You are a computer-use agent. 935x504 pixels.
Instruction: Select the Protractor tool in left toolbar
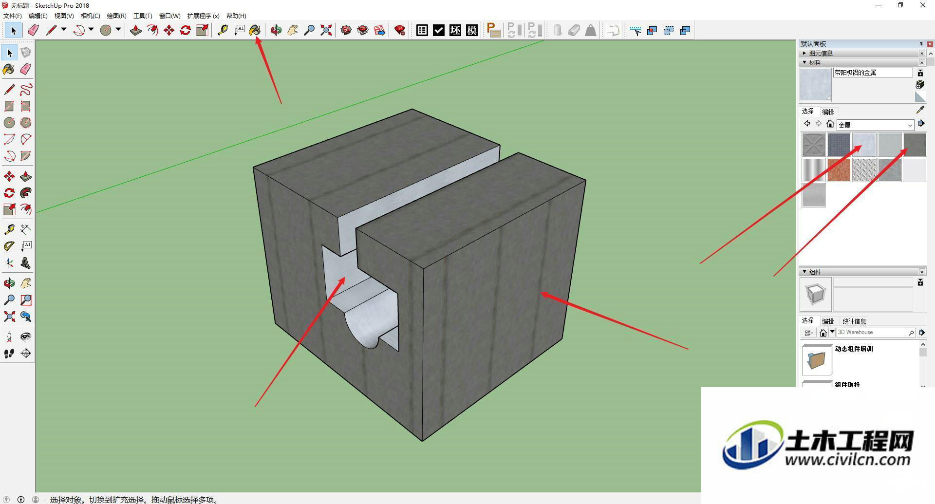click(x=9, y=246)
